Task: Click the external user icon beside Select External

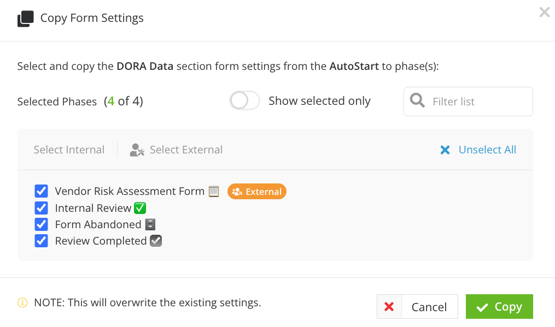Action: click(x=137, y=150)
